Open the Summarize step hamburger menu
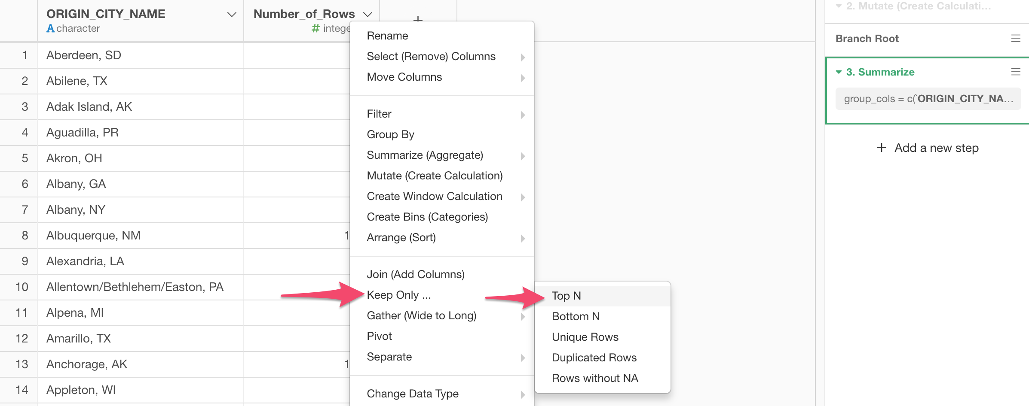 click(1016, 72)
